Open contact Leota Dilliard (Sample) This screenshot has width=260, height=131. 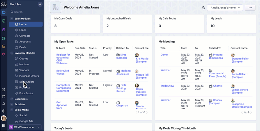pos(240,76)
